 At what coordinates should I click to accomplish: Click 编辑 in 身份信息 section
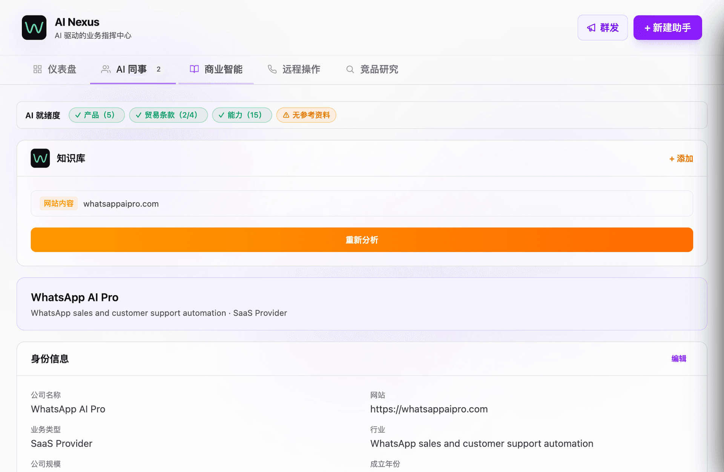click(679, 359)
